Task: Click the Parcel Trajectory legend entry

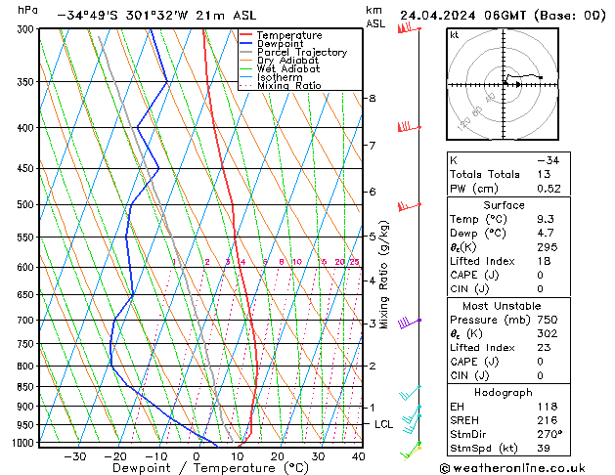Action: click(x=293, y=52)
